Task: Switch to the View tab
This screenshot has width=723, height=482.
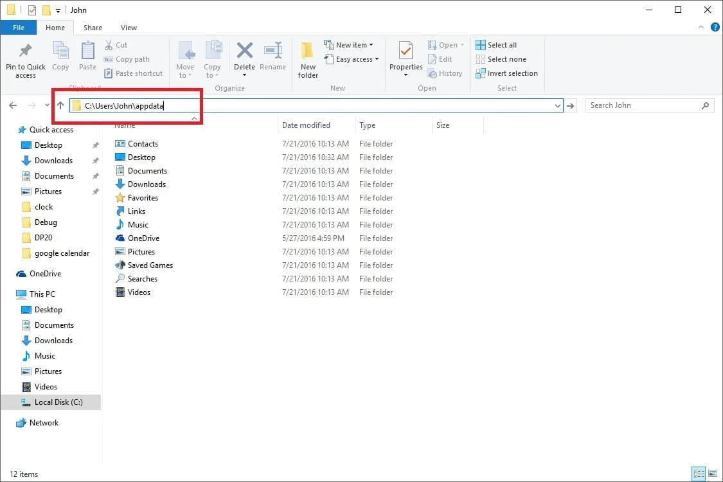Action: click(129, 28)
